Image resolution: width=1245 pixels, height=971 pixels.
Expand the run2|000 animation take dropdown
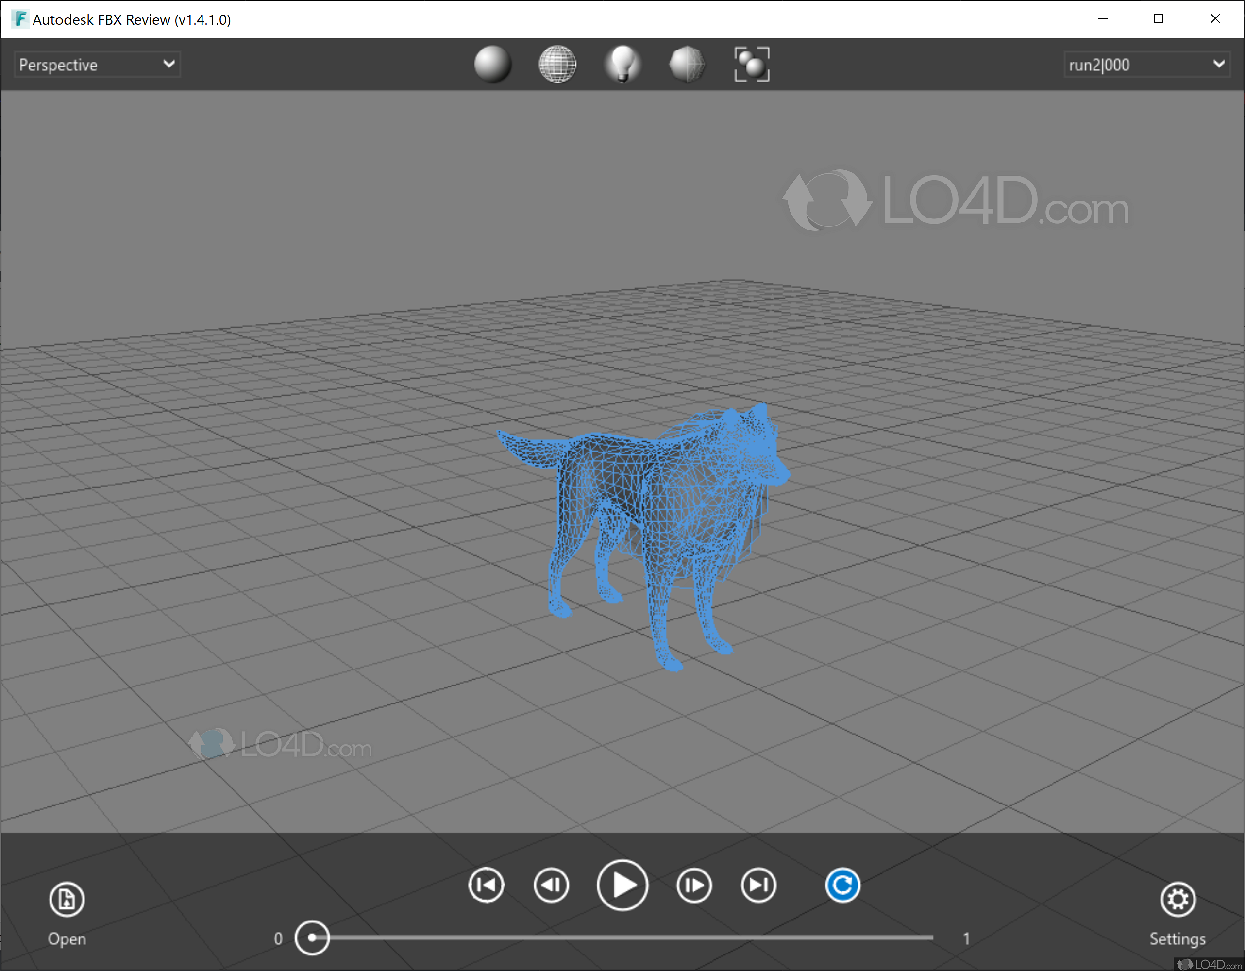coord(1146,65)
